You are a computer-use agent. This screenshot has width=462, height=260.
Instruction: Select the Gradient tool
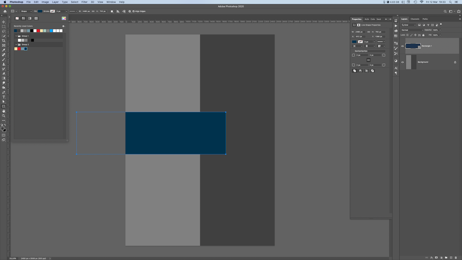click(4, 78)
